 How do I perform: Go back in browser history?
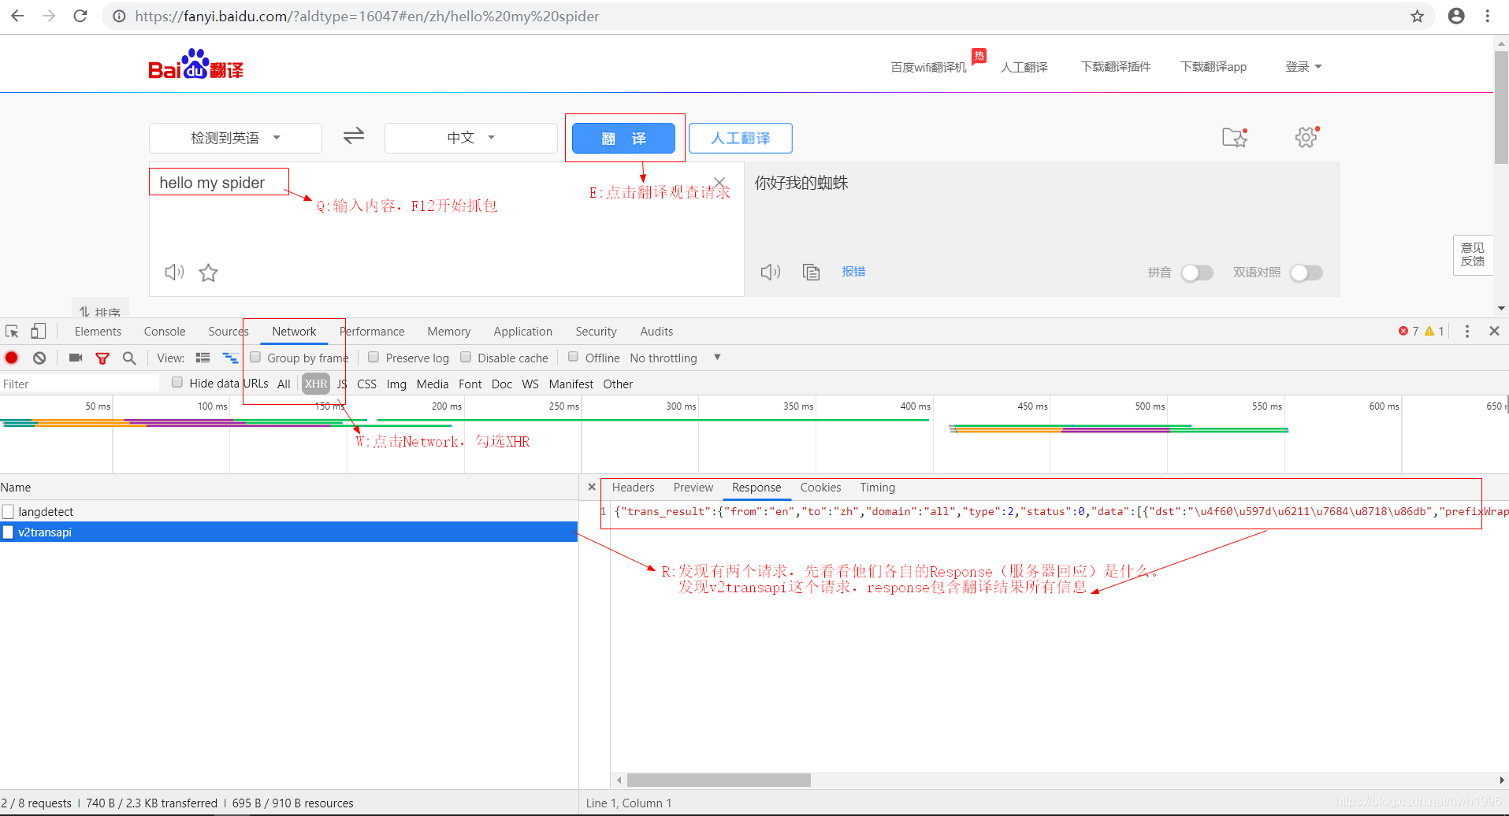click(17, 16)
